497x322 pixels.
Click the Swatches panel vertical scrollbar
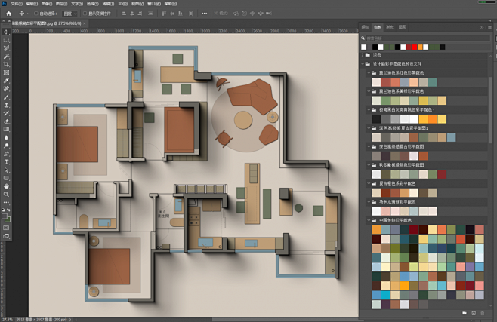tap(491, 109)
